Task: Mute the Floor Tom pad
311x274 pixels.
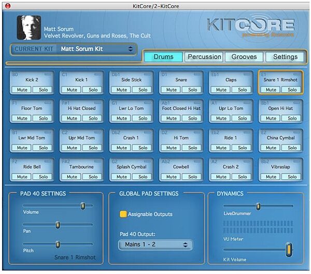Action: [x=22, y=119]
